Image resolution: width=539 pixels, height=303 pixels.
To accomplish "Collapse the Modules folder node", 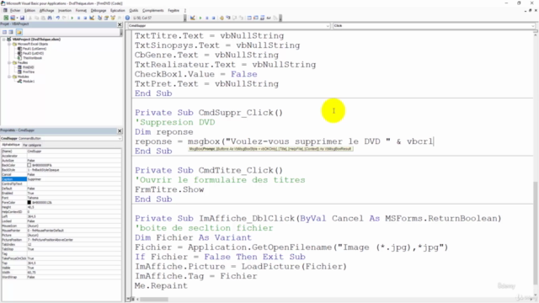I will click(x=9, y=77).
